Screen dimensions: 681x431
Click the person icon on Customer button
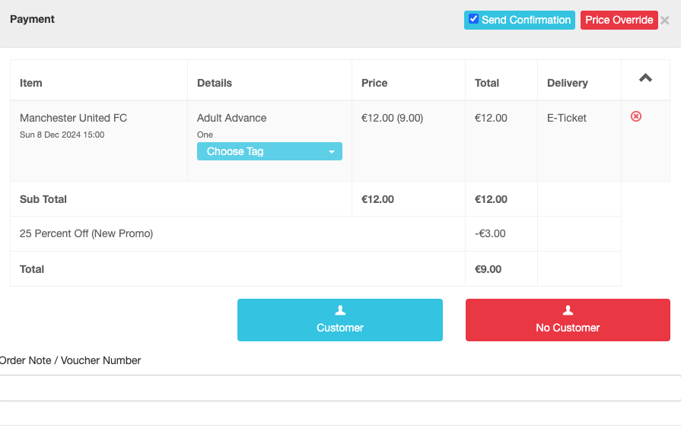(340, 310)
